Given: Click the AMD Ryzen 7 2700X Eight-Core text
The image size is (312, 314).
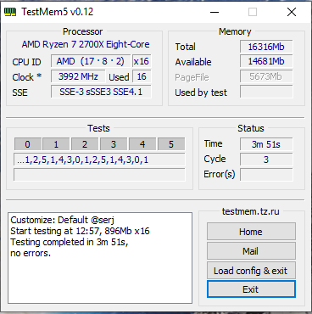Looking at the screenshot, I should [86, 44].
